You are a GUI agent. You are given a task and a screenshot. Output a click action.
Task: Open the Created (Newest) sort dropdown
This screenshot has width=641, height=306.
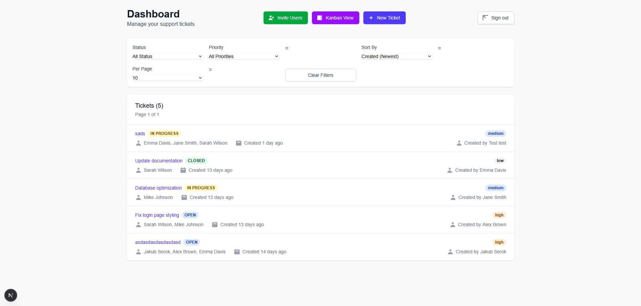point(396,56)
